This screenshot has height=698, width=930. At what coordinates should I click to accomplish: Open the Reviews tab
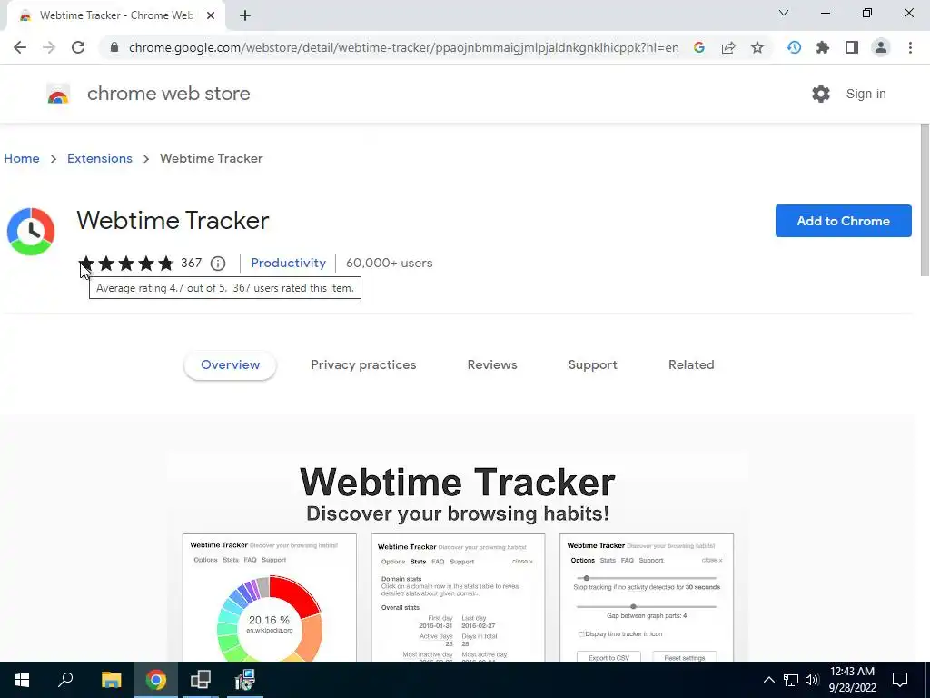(x=492, y=365)
